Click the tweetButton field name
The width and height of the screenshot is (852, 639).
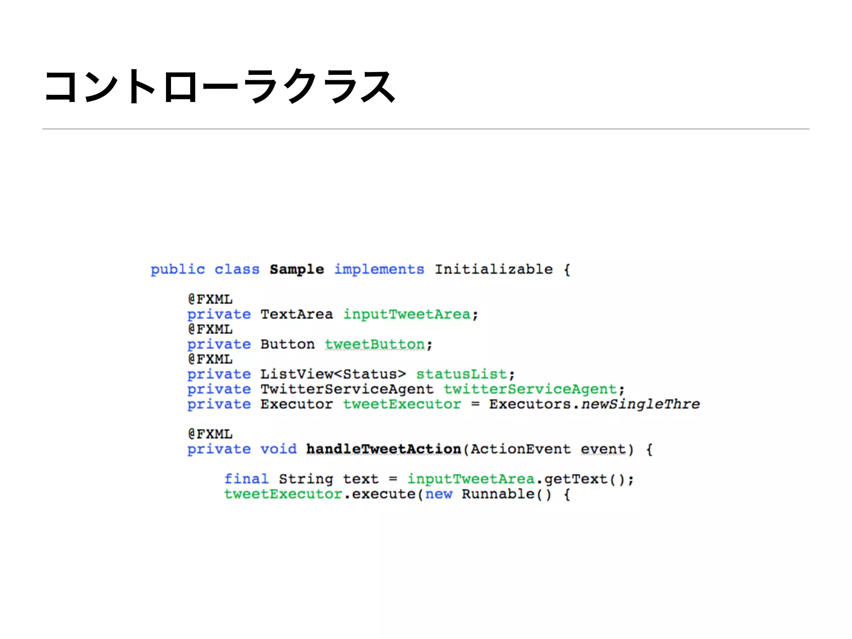pyautogui.click(x=374, y=344)
